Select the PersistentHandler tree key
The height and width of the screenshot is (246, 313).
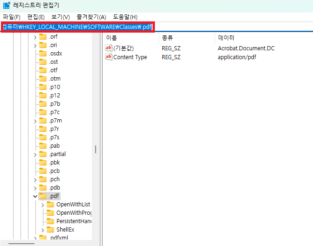[x=74, y=221]
